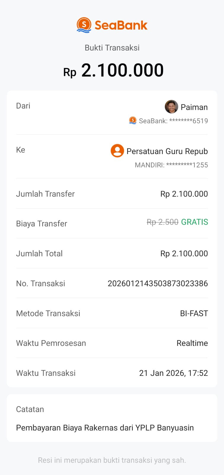
Task: Tap the BI-FAST transaction method value
Action: tap(194, 313)
